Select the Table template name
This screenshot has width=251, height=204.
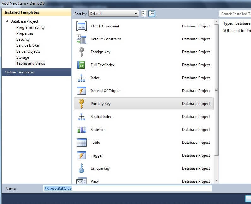tap(95, 143)
